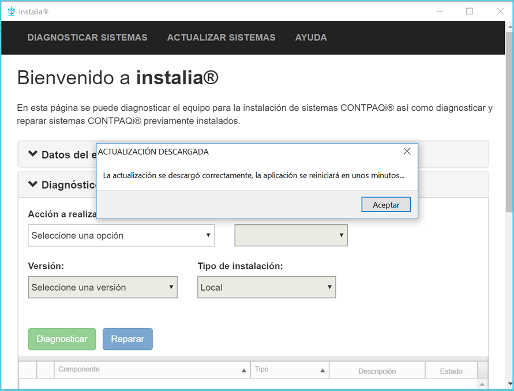The height and width of the screenshot is (391, 514).
Task: Open the ACTUALIZAR SISTEMAS menu
Action: click(221, 37)
